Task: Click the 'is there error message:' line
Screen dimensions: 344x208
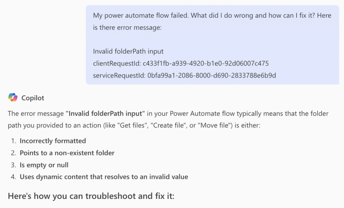Action: click(127, 28)
